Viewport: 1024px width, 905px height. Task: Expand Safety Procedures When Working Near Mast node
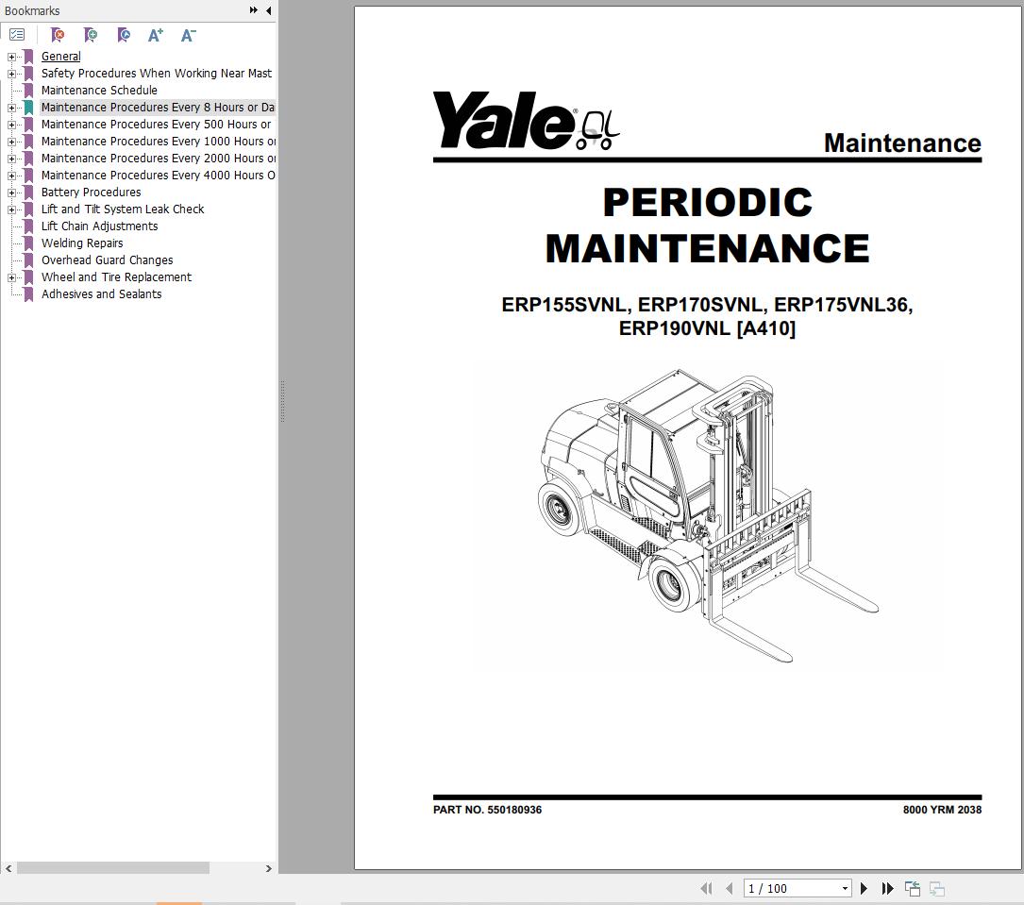point(11,74)
